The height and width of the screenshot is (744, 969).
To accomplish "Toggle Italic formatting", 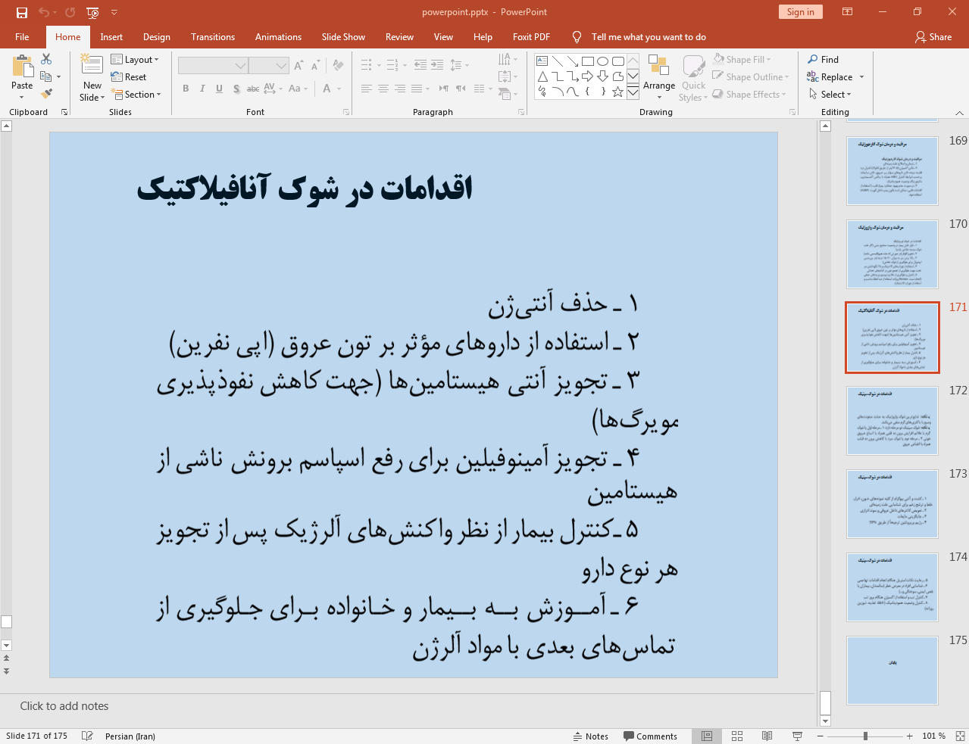I will click(202, 89).
